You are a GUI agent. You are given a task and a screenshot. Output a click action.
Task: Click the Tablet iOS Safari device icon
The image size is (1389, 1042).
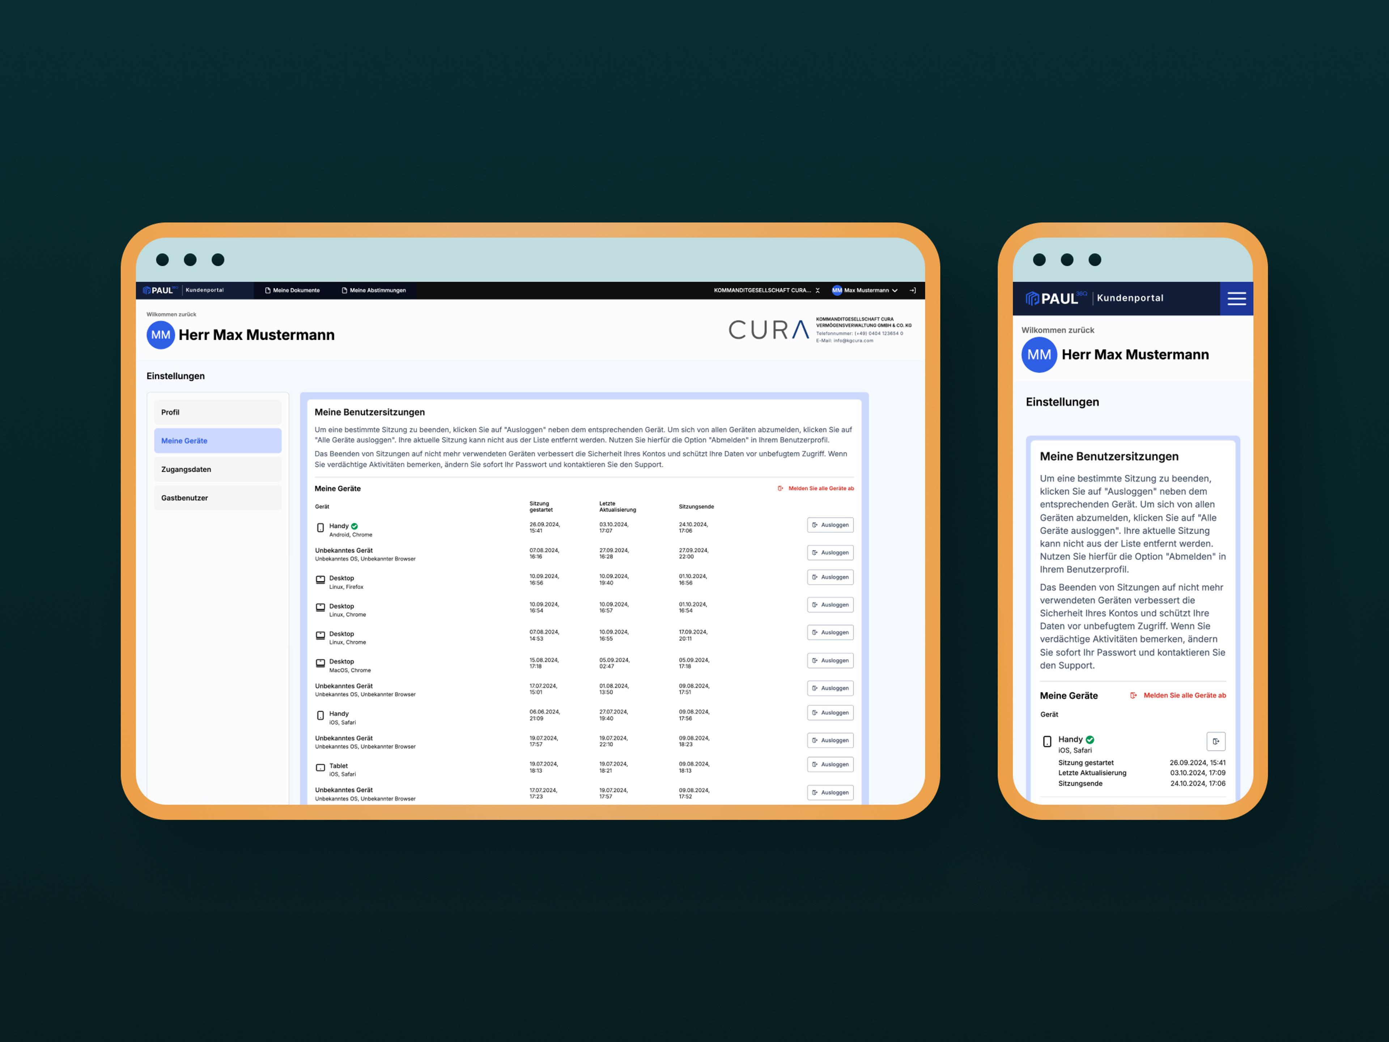pos(320,767)
